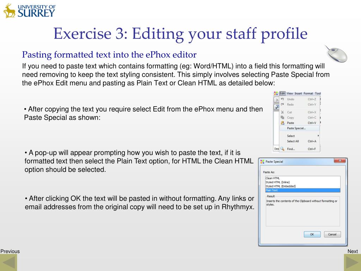Screen dimensions: 361x271
Task: Choose Select All from the Edit menu
Action: pyautogui.click(x=300, y=141)
